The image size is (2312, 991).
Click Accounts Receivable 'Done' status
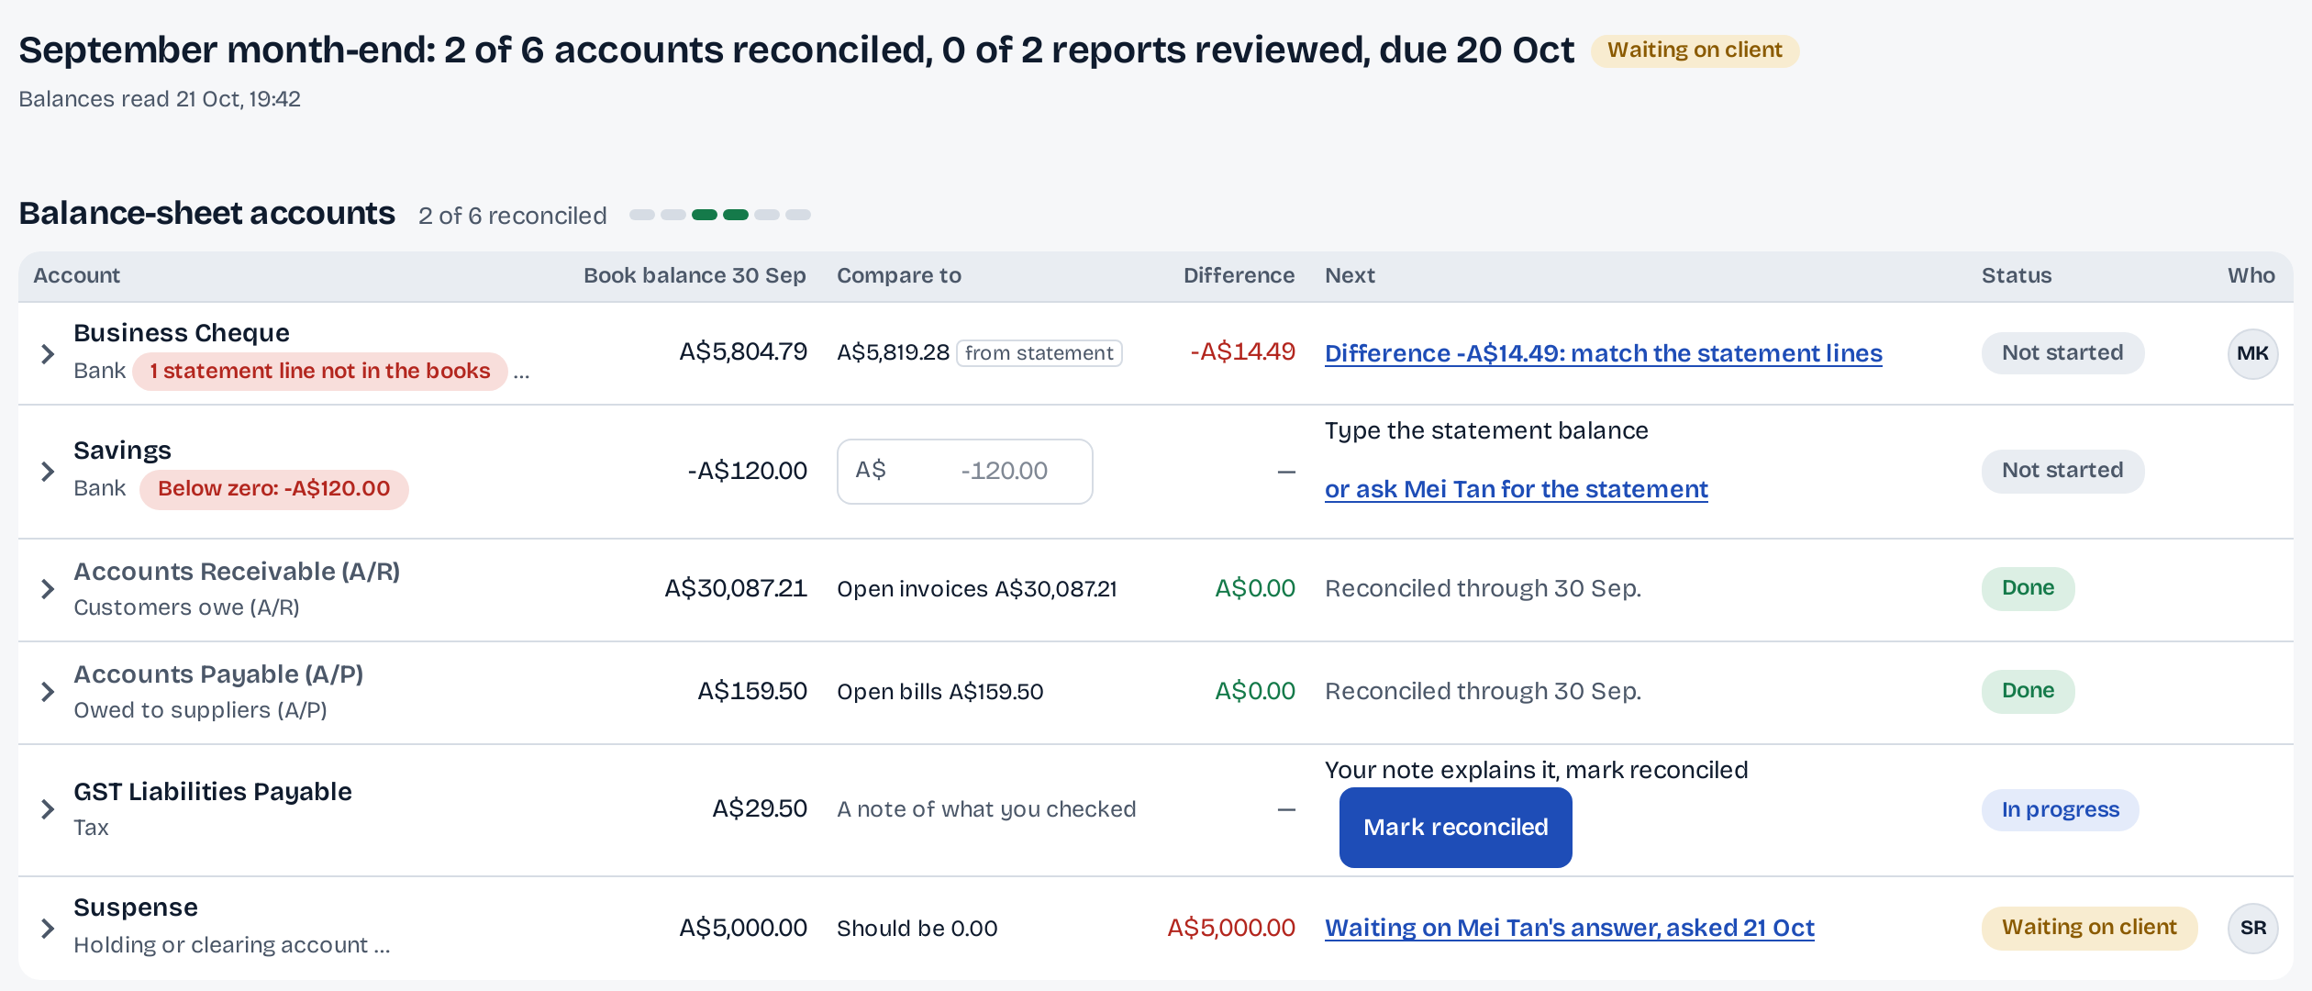[x=2028, y=588]
